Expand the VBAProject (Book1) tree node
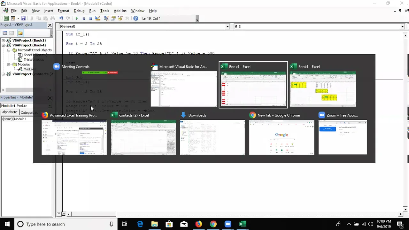 3,41
